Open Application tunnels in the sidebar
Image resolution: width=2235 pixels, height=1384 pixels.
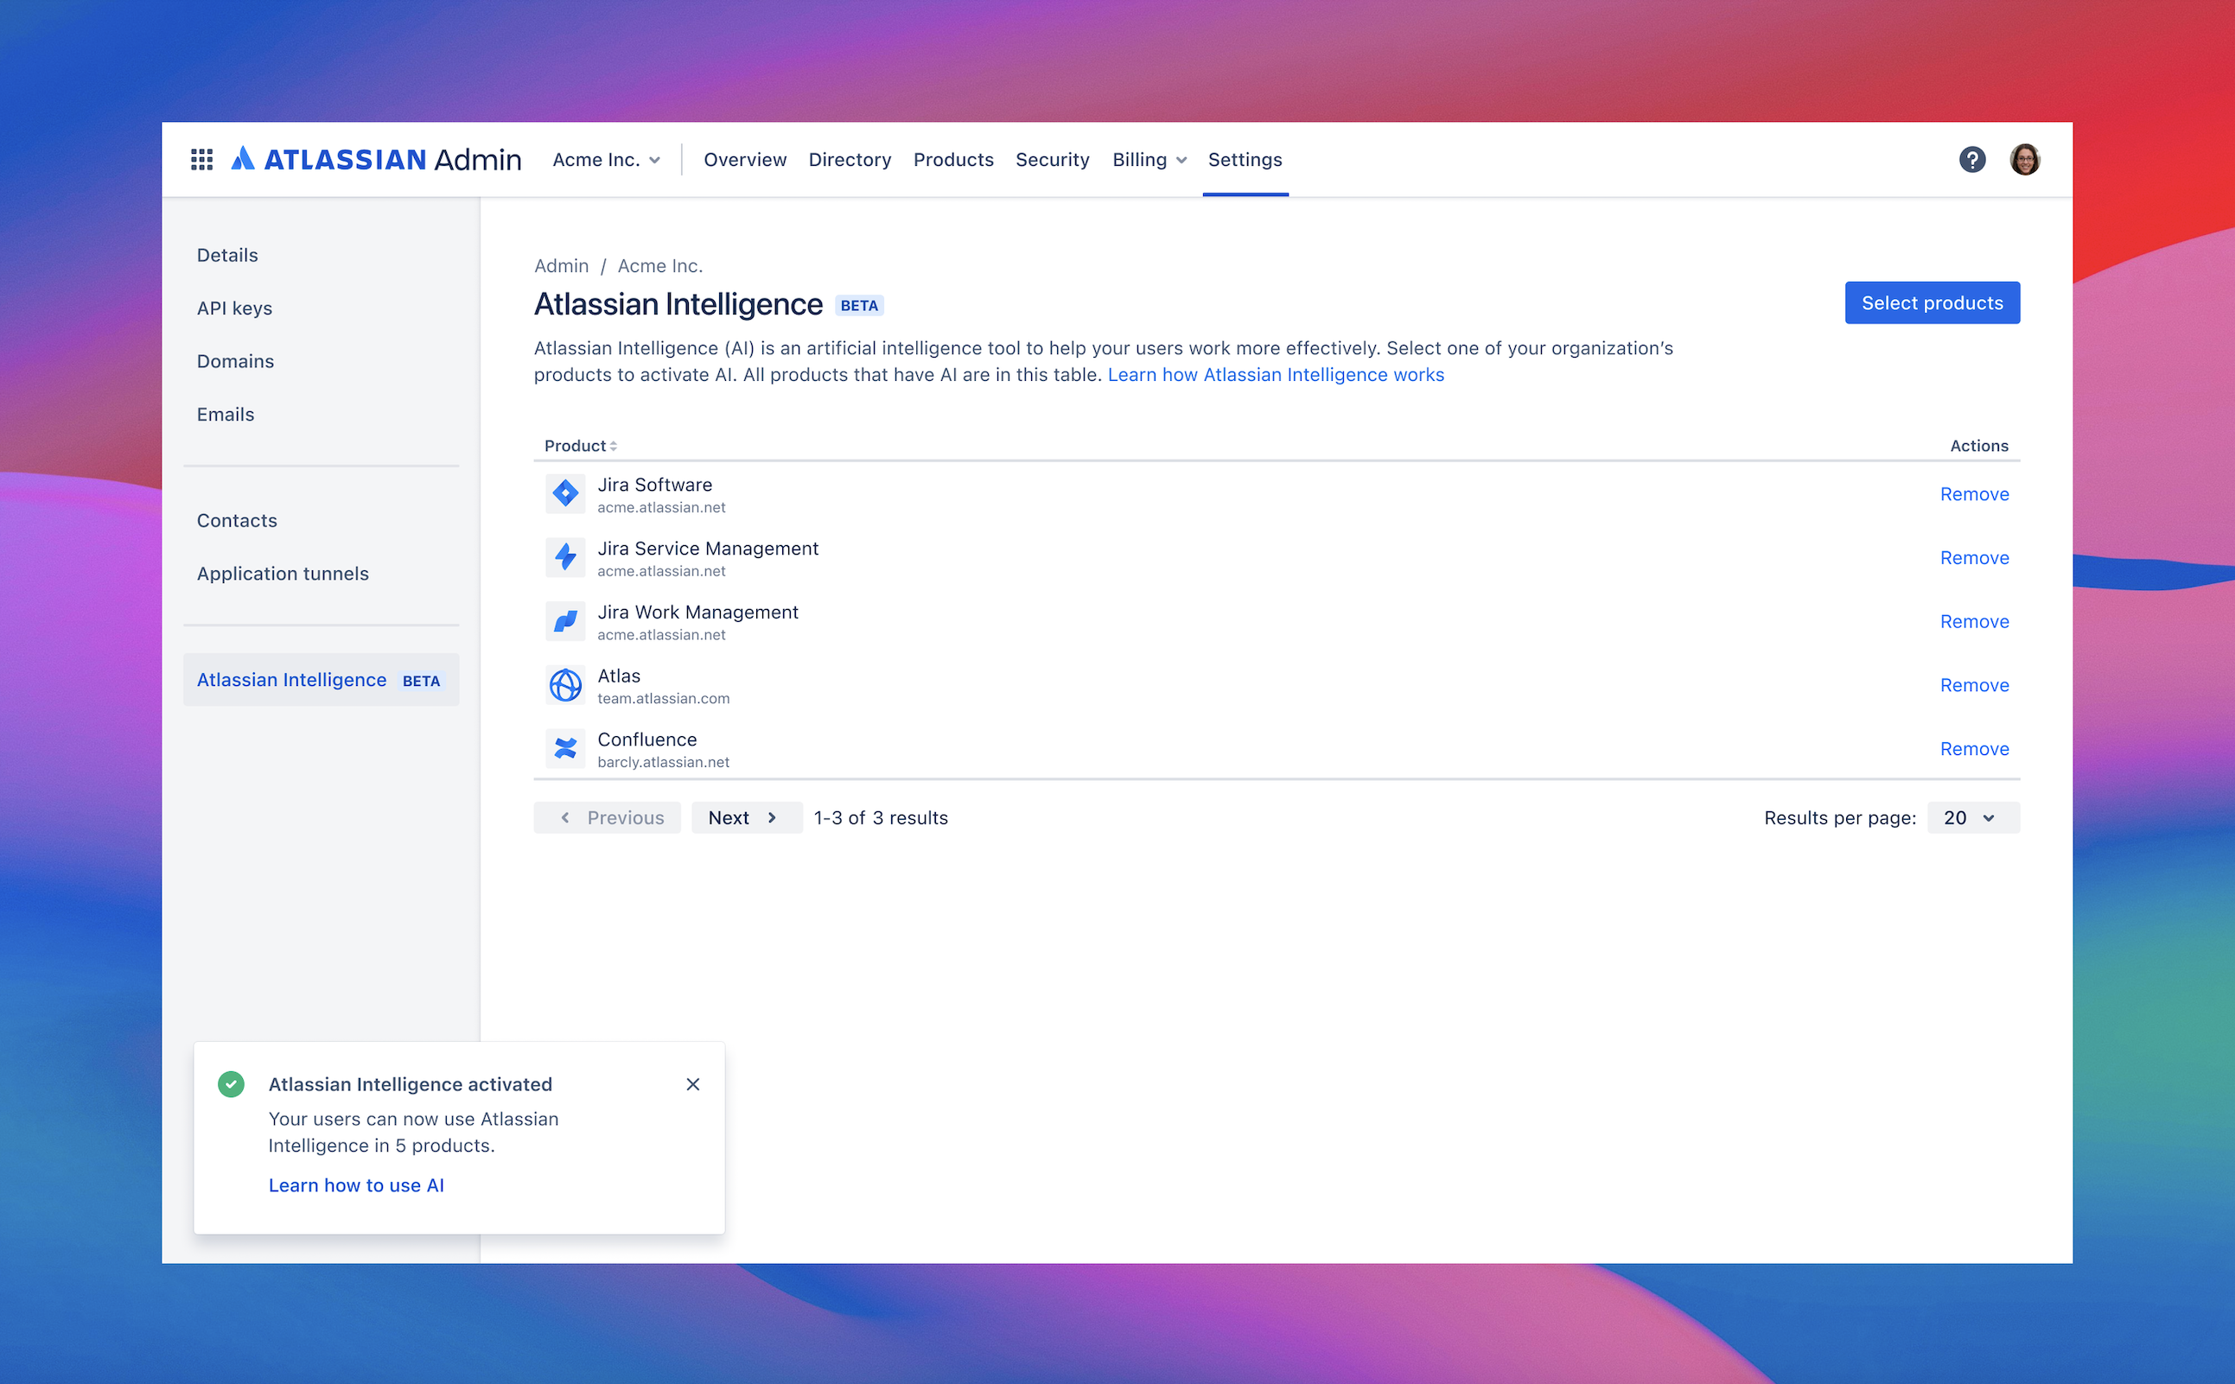coord(282,574)
